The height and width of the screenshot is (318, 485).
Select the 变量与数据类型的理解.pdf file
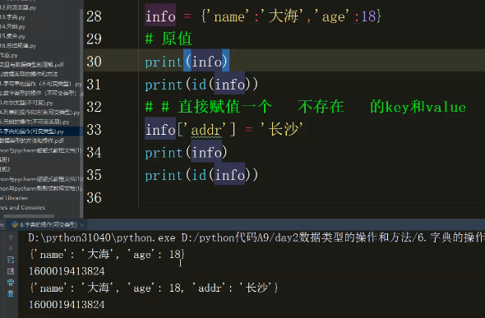[32, 65]
